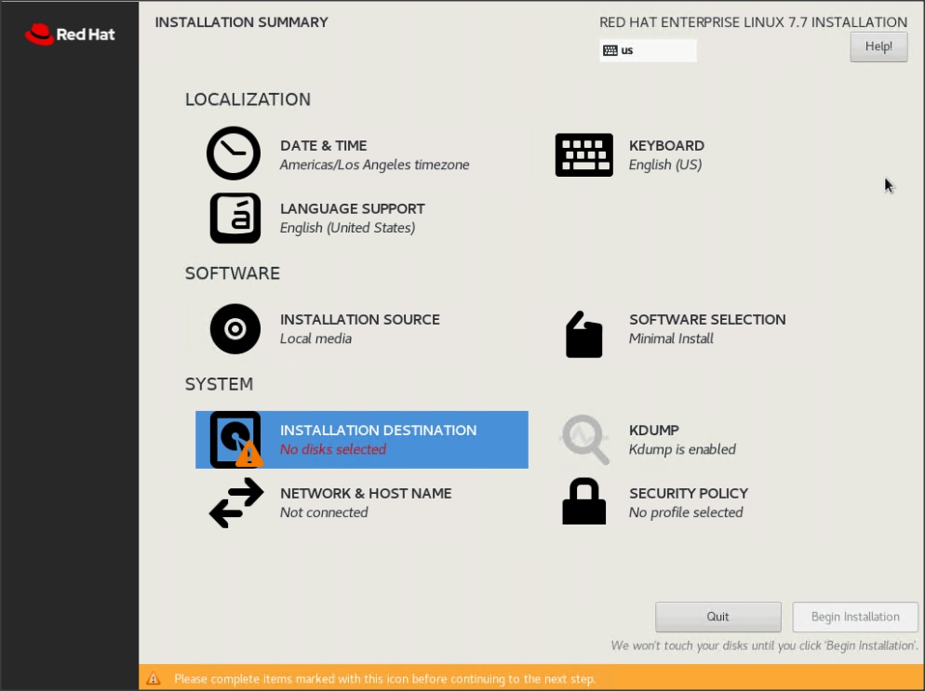Image resolution: width=925 pixels, height=691 pixels.
Task: Click the SOFTWARE section heading
Action: point(233,273)
